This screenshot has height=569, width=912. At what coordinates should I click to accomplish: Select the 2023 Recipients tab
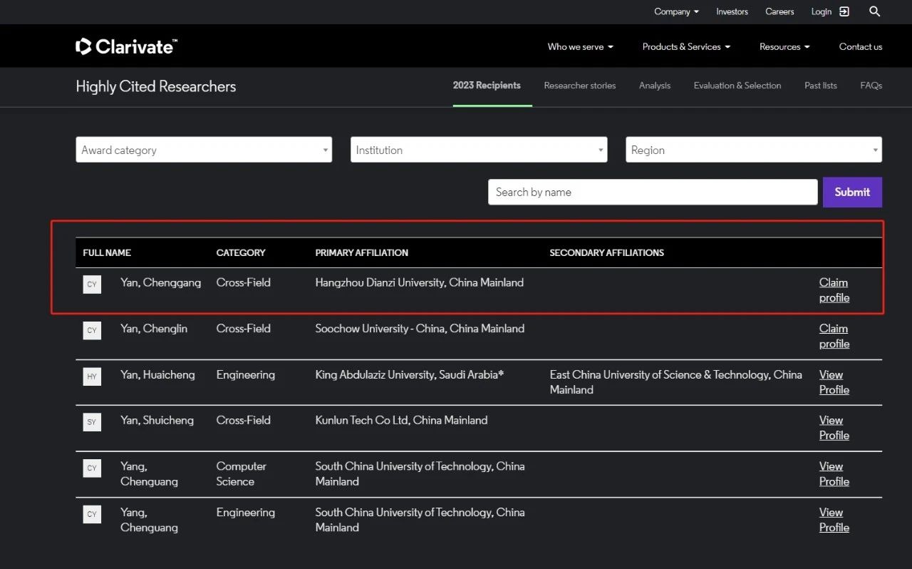(x=487, y=86)
